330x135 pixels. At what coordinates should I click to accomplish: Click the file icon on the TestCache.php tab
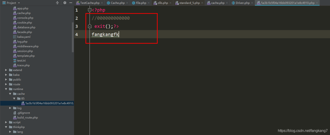tap(78, 3)
